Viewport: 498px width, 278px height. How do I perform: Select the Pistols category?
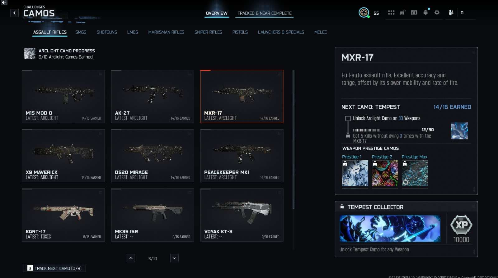[240, 32]
